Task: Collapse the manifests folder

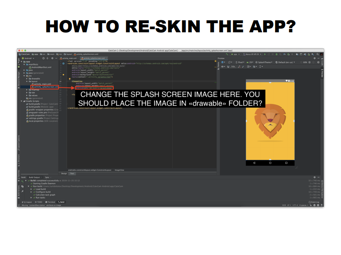Action: click(x=24, y=65)
